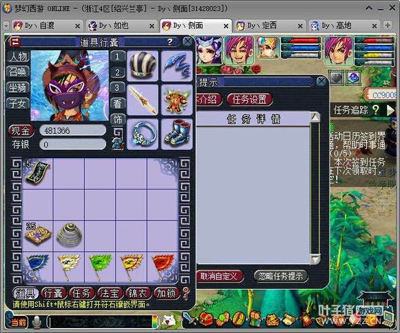Image resolution: width=400 pixels, height=333 pixels.
Task: Click the sword attack icon in bottom bar
Action: [189, 319]
